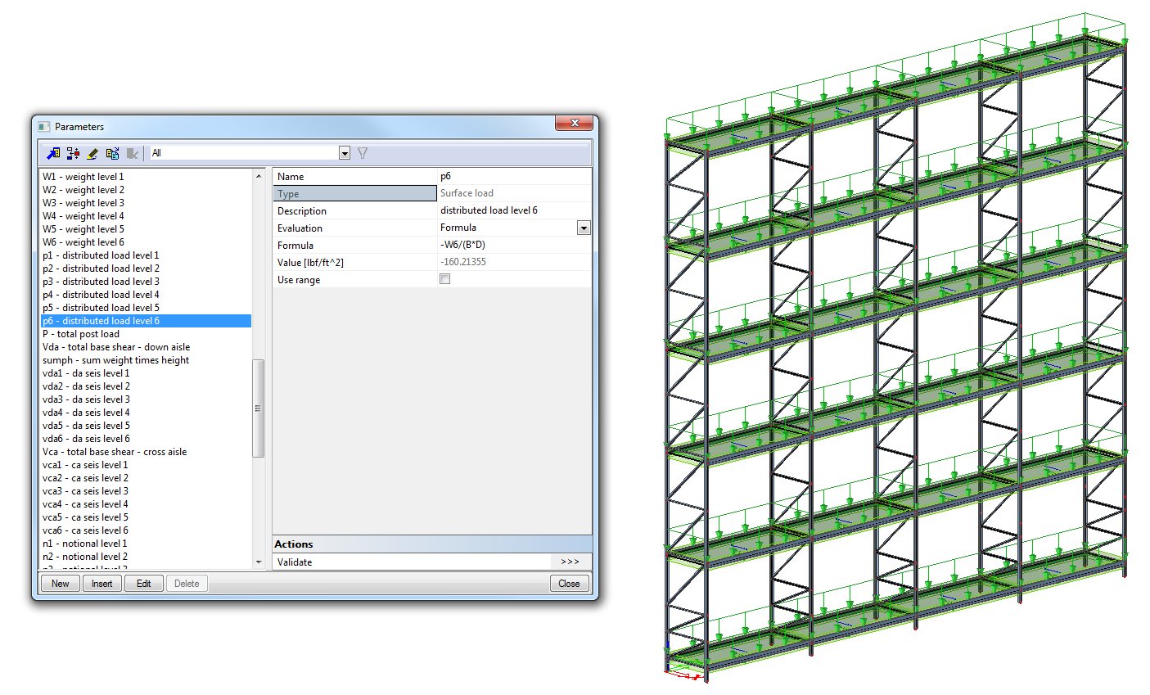
Task: Open the Evaluation Formula dropdown arrow
Action: pos(584,228)
